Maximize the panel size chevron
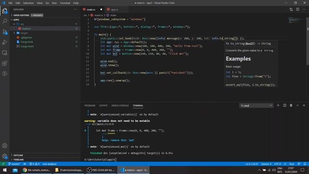 (297, 105)
